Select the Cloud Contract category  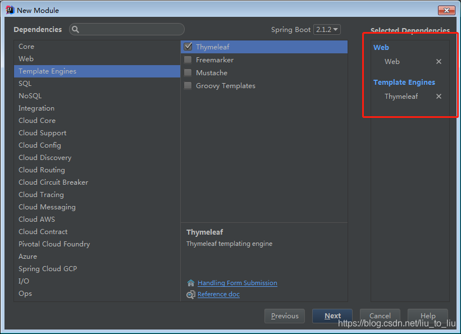pos(97,232)
